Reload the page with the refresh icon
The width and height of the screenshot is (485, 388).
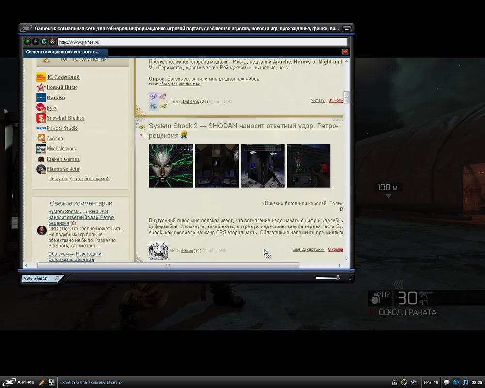(x=44, y=42)
